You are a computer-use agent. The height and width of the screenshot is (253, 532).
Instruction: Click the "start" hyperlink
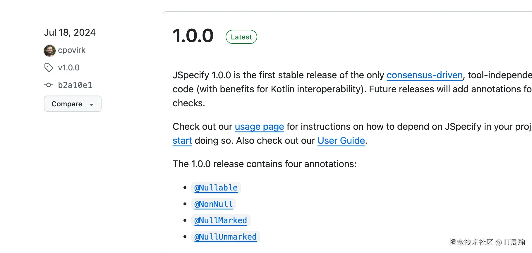click(x=182, y=141)
